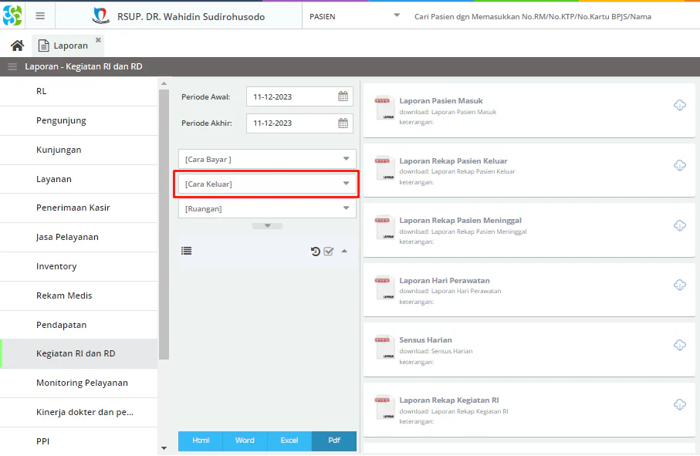Collapse panel with the up arrow
Screen dimensions: 700x456
[x=344, y=252]
